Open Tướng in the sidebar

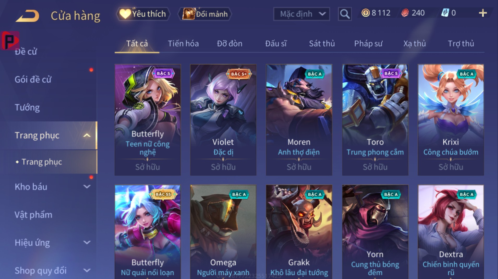27,108
